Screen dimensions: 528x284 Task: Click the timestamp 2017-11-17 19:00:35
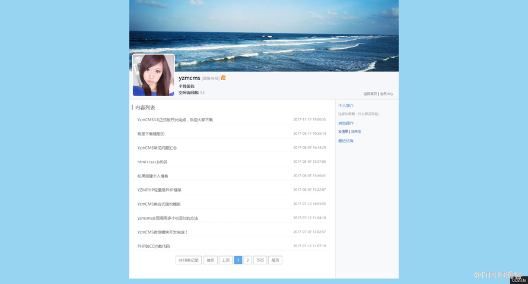(x=310, y=119)
